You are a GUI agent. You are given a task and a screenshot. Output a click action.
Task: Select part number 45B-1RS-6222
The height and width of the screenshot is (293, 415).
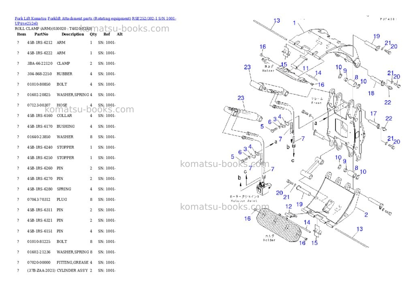tap(40, 53)
